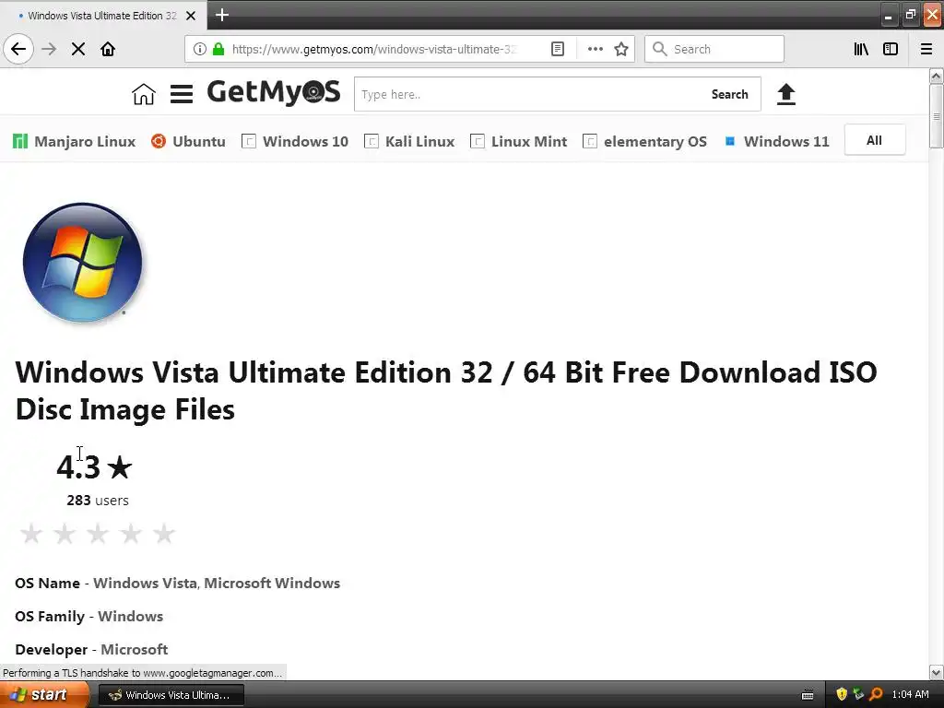Click the Forward navigation arrow
The image size is (944, 708).
(49, 49)
